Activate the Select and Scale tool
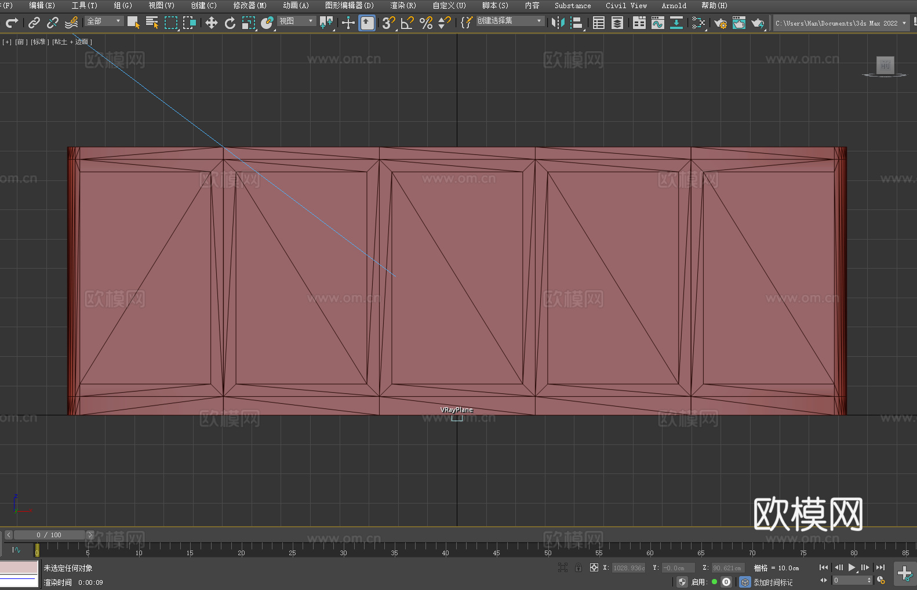Screen dimensions: 917x590 [x=249, y=23]
